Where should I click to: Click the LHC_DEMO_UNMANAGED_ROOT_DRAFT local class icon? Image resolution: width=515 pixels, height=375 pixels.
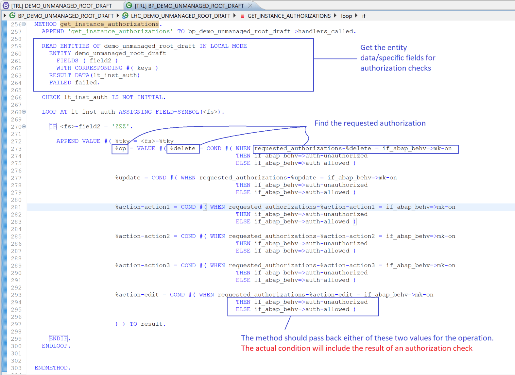point(125,16)
